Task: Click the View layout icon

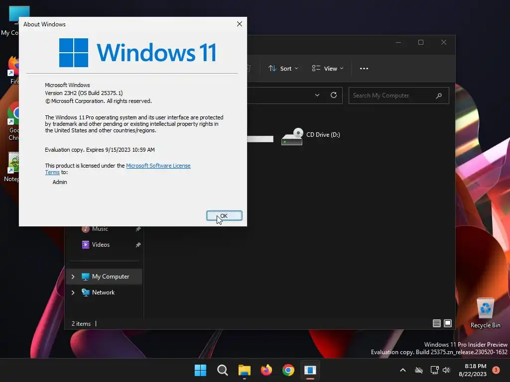Action: pos(316,68)
